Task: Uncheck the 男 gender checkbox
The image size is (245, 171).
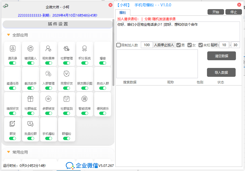Action: 178,45
